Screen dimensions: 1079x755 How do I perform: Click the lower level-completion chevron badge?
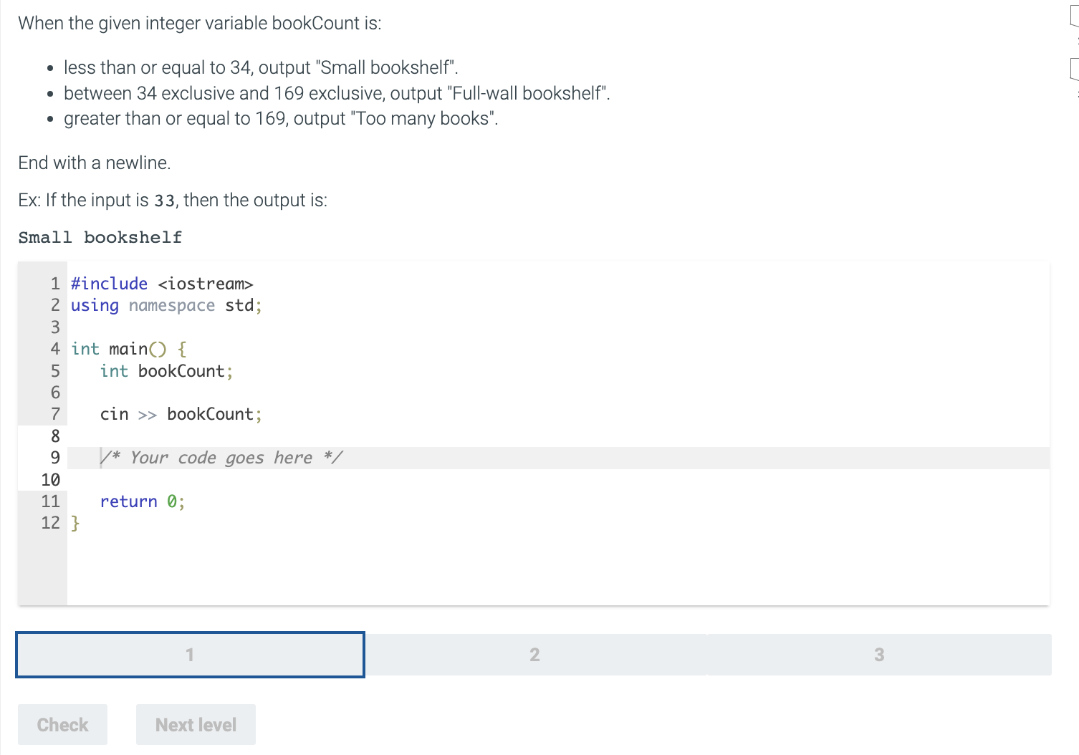click(1074, 69)
